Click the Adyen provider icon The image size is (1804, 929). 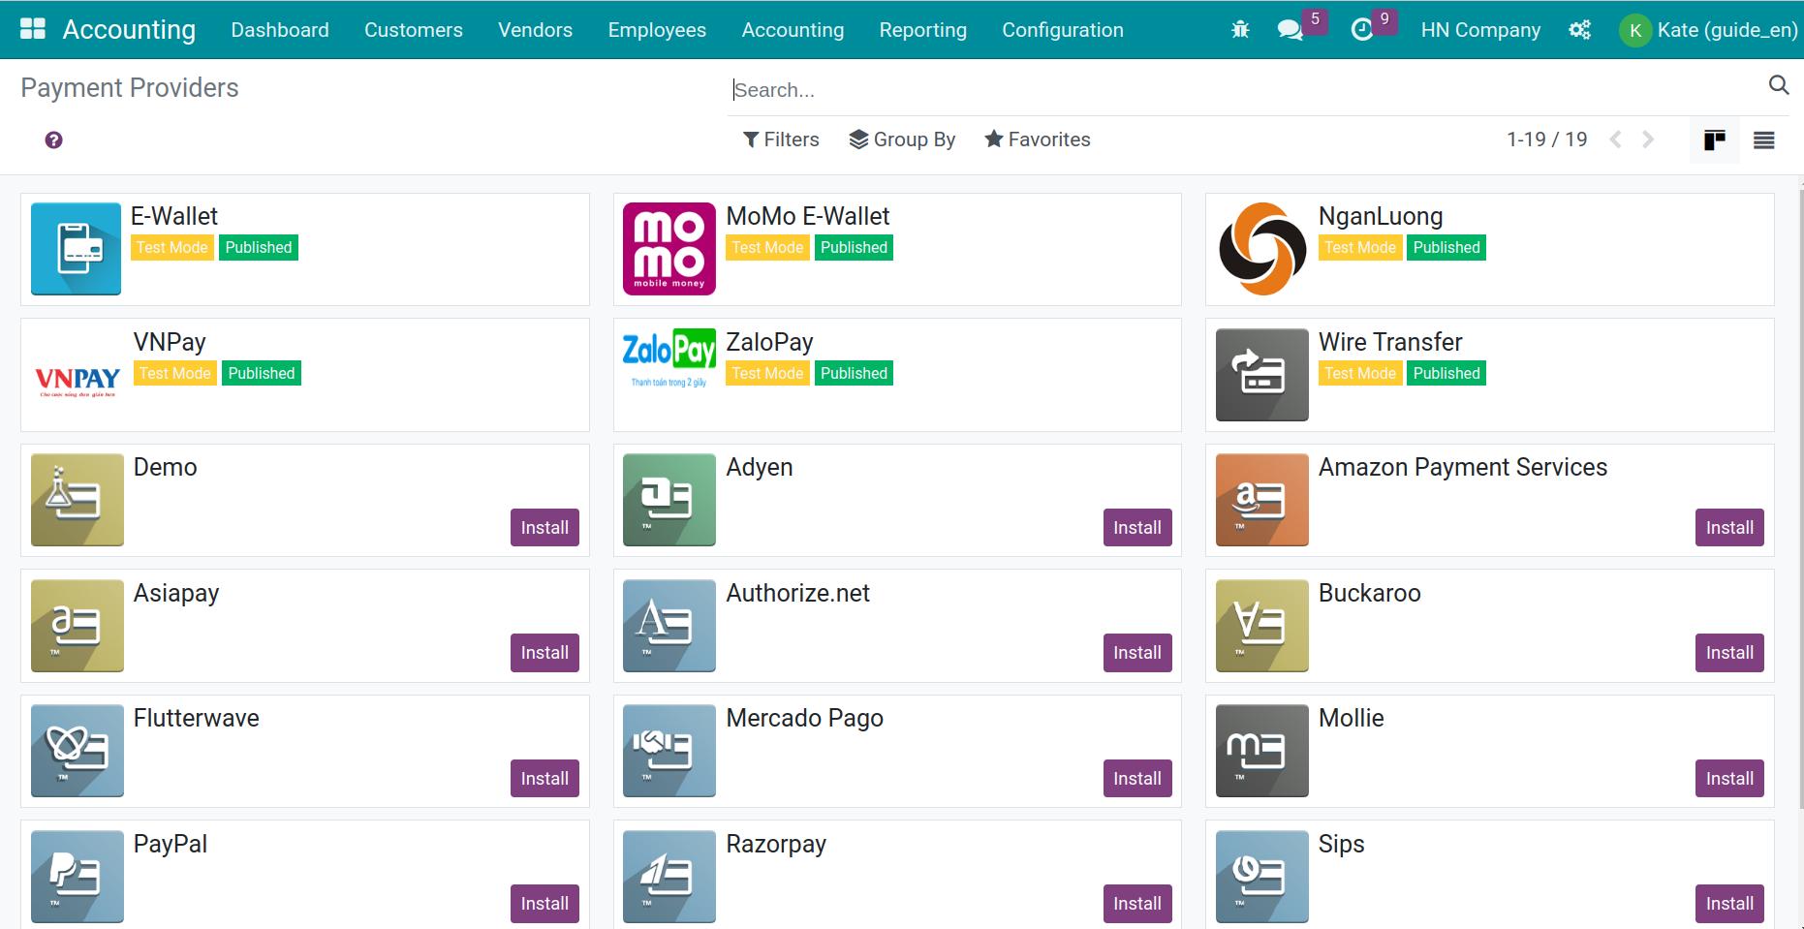click(x=669, y=500)
